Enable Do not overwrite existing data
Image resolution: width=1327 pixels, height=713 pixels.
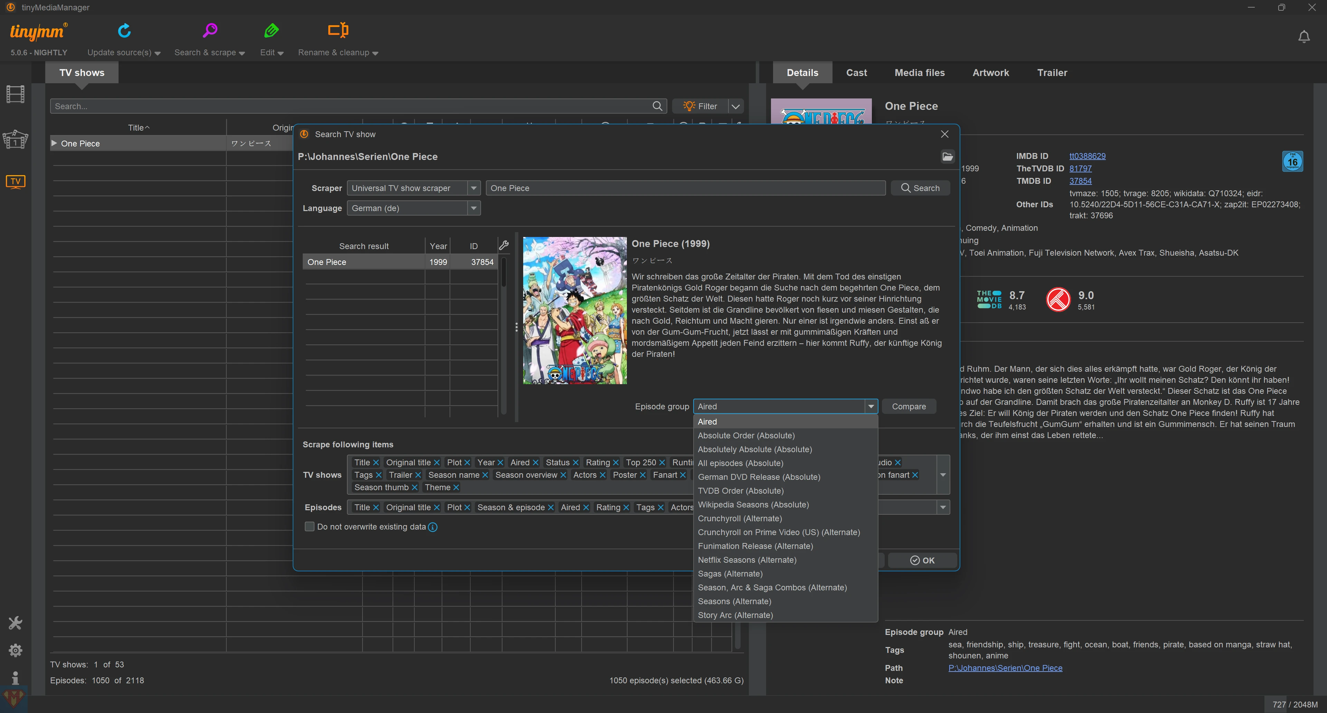pos(310,527)
